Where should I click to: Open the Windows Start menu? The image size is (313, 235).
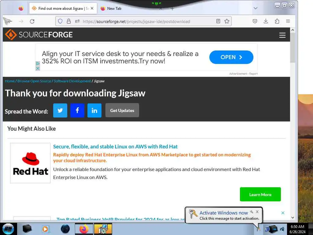point(8,229)
